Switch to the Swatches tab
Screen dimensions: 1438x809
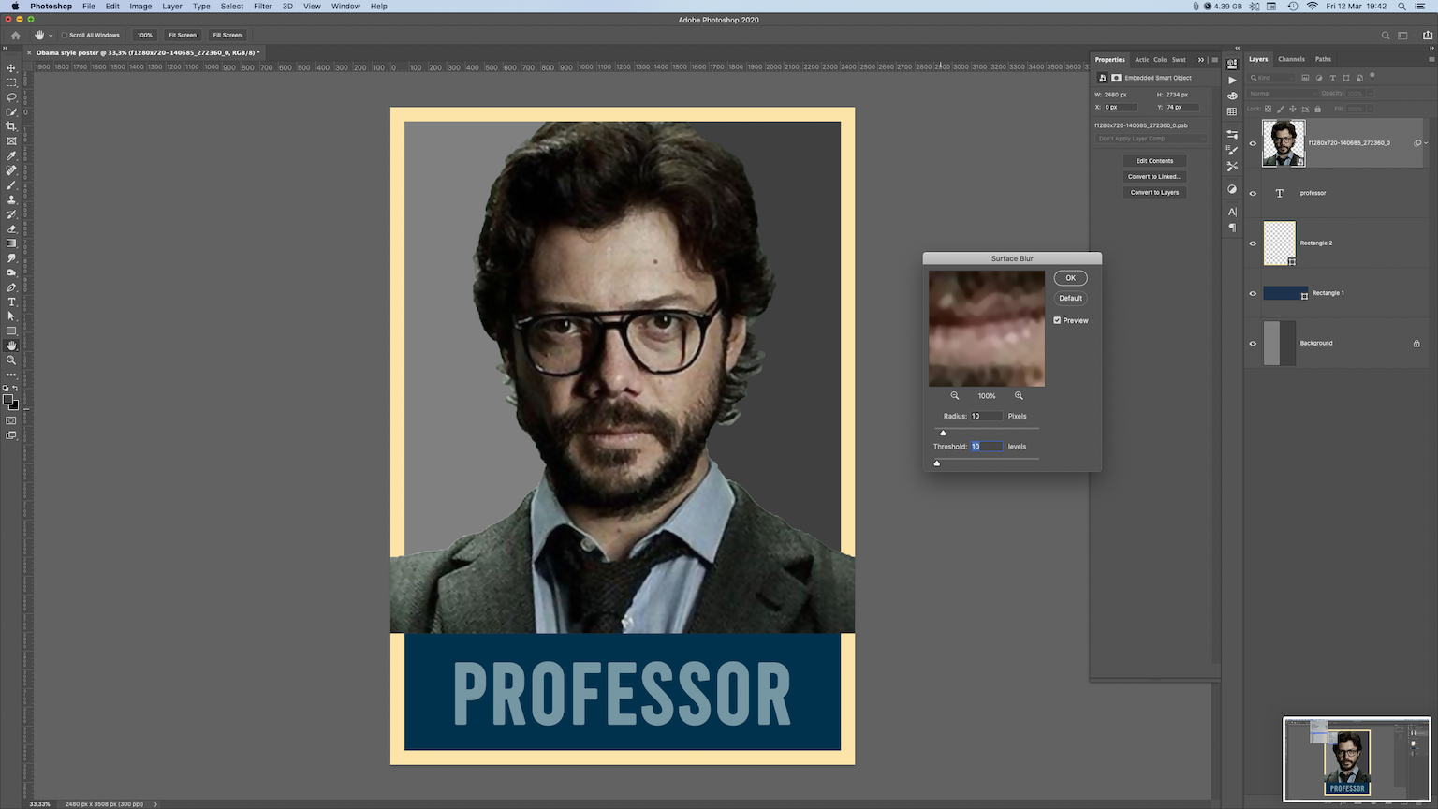1179,60
